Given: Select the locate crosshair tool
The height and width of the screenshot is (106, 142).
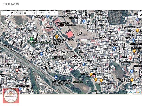Looking at the screenshot, I should point(16,13).
